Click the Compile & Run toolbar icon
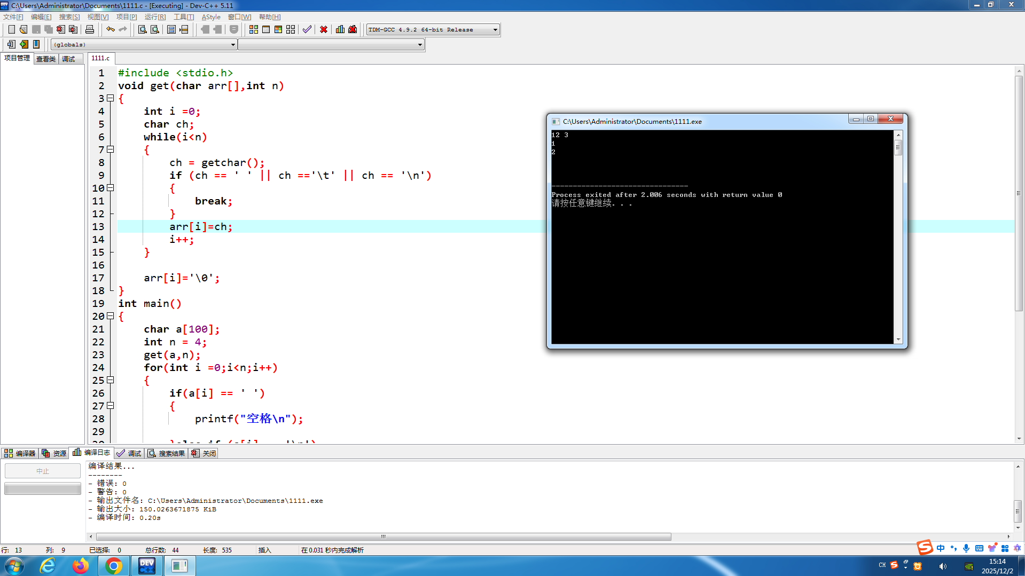Image resolution: width=1025 pixels, height=576 pixels. pyautogui.click(x=278, y=29)
